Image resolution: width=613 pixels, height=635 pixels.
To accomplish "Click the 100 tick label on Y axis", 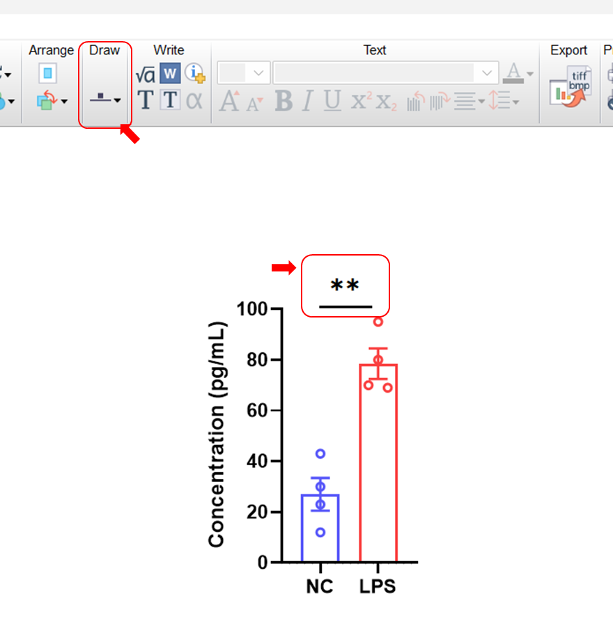I will click(252, 309).
